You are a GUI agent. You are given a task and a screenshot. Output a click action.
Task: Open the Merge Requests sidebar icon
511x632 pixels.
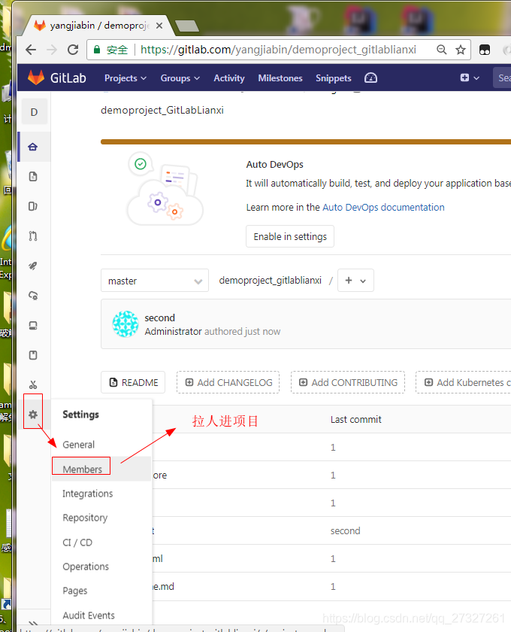pos(33,236)
